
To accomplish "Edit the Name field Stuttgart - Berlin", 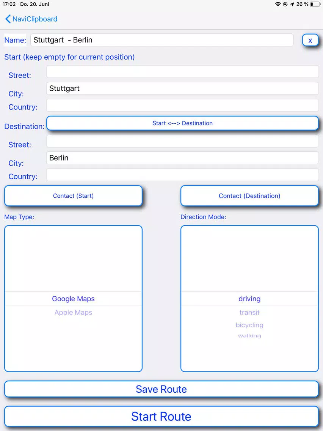I will [x=162, y=40].
